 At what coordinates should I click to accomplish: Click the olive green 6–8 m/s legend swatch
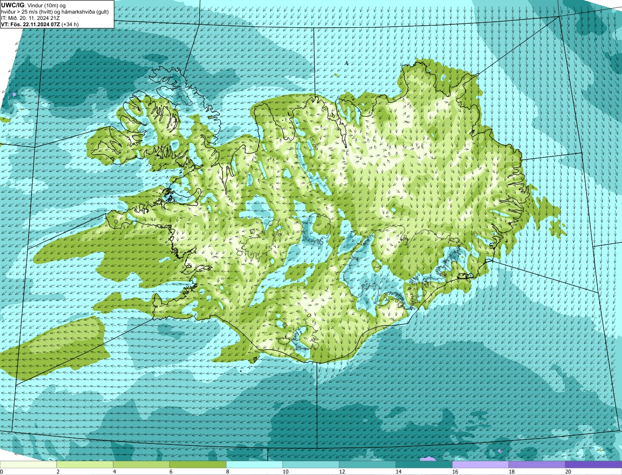point(198,465)
